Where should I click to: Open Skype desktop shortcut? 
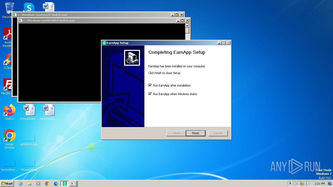pyautogui.click(x=29, y=7)
